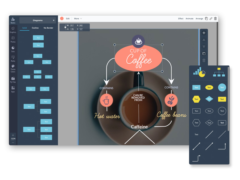Click the Edit button
This screenshot has height=180, width=240.
pos(68,19)
